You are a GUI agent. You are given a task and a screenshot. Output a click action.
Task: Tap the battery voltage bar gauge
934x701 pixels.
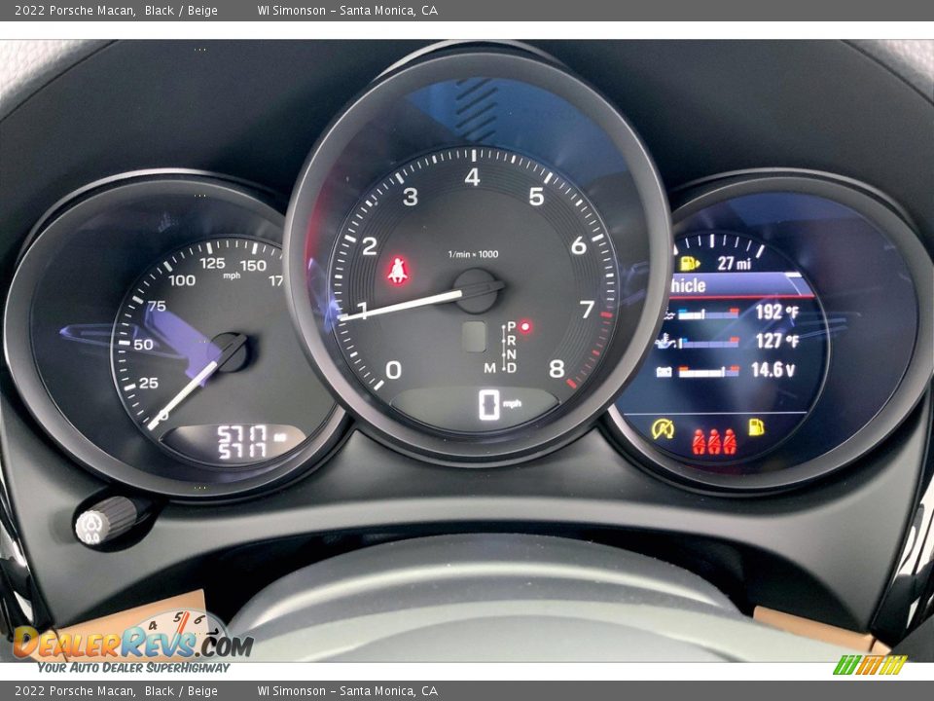(709, 372)
